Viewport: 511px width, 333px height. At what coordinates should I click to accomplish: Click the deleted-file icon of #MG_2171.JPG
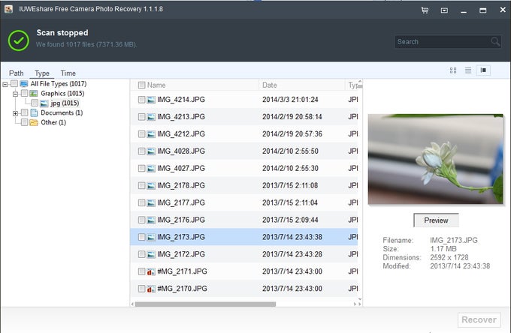(x=151, y=271)
